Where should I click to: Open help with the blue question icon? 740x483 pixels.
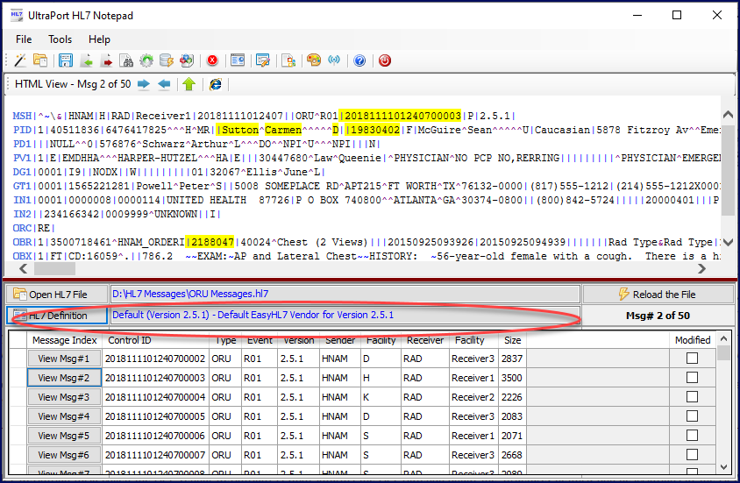[359, 60]
